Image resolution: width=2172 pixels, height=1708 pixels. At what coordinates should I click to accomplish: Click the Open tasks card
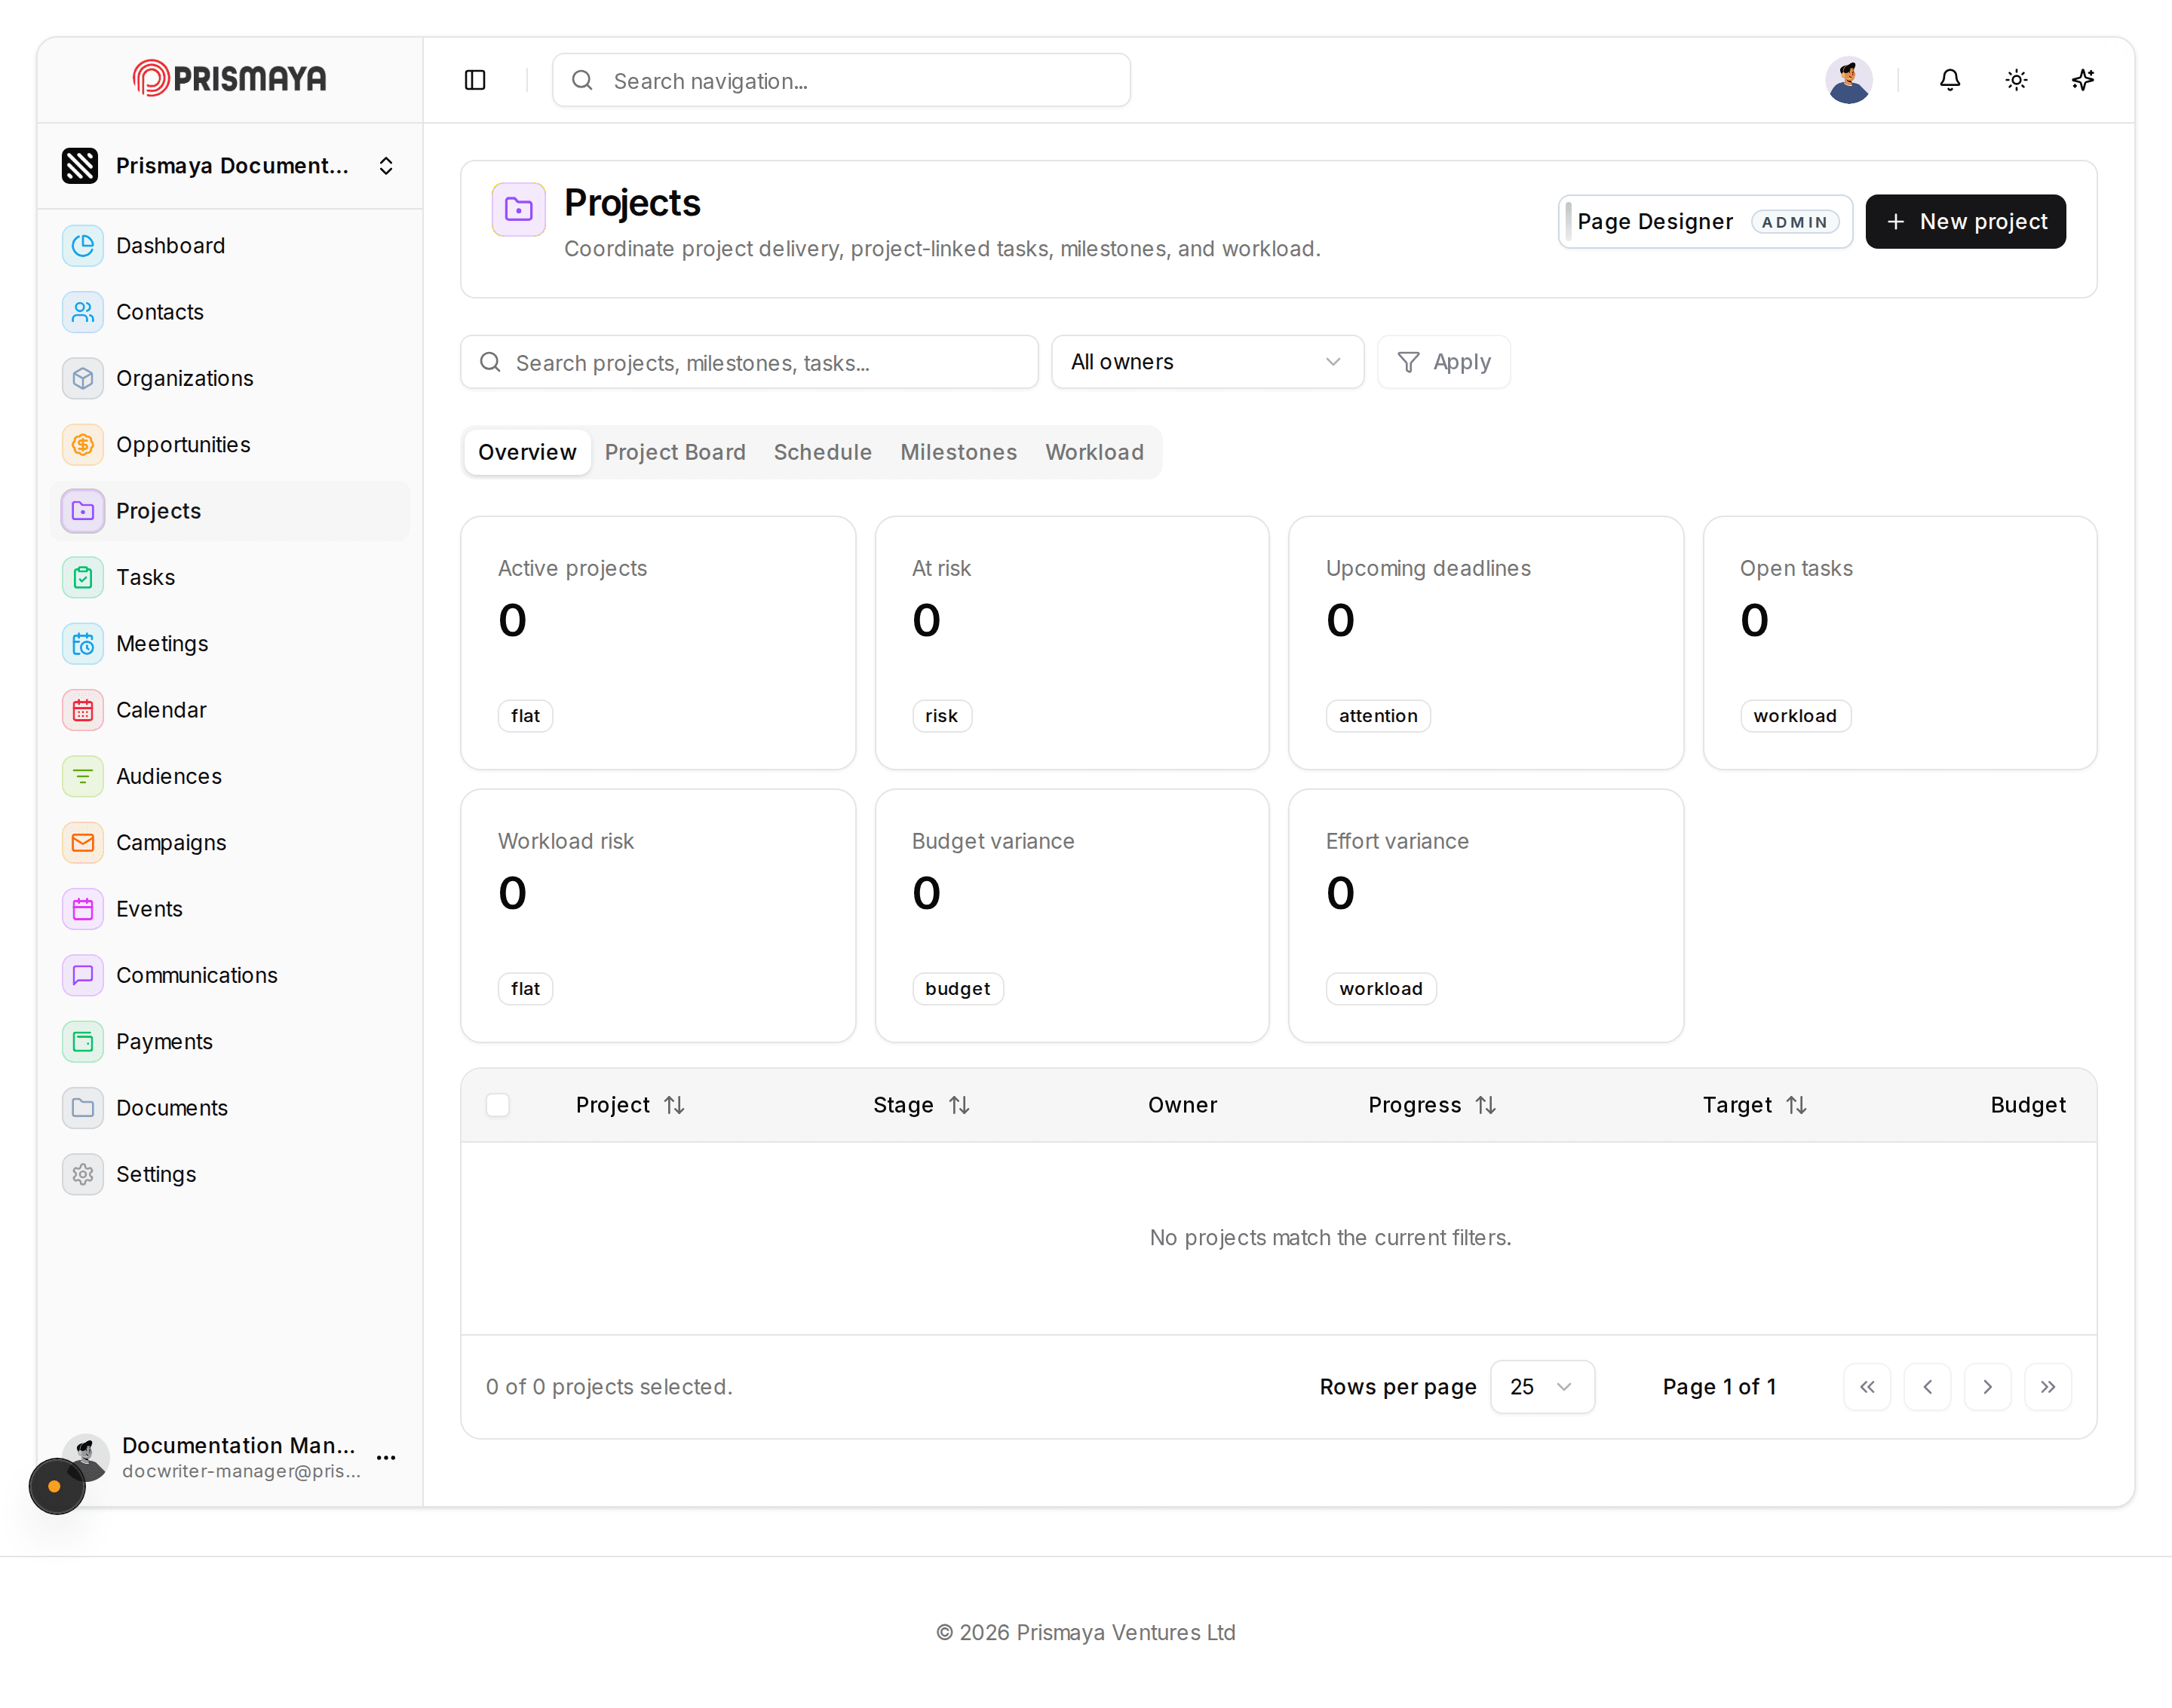tap(1900, 643)
